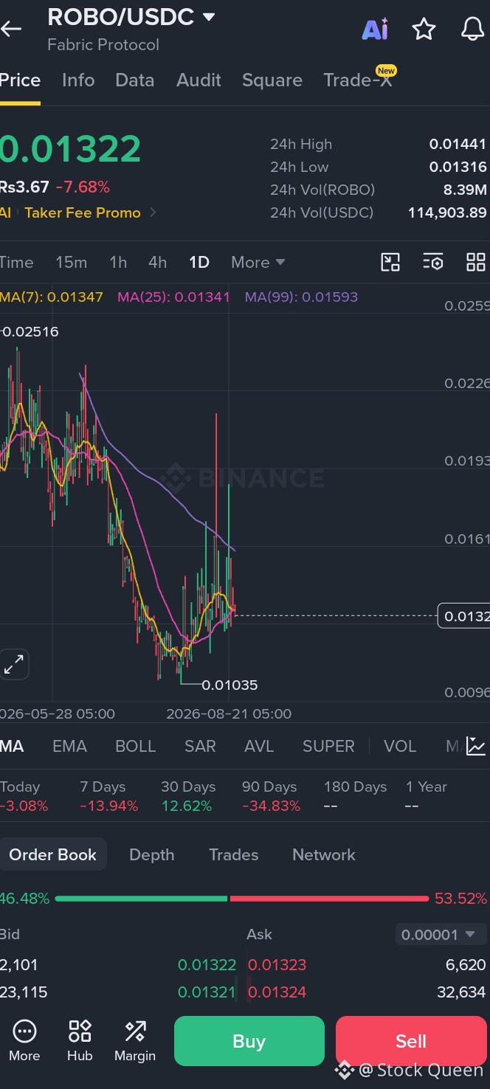Select the 1D chart interval

click(199, 262)
